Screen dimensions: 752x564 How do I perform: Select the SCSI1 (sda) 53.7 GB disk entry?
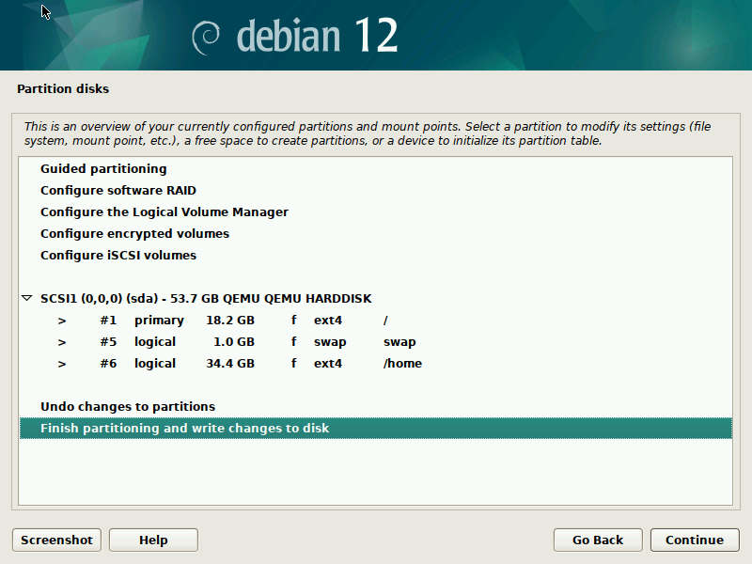click(x=205, y=299)
